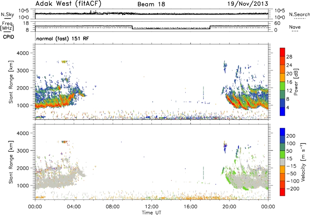Screen dimensions: 310x215
Task: Click the 'N.Search' legend label
Action: pyautogui.click(x=299, y=14)
